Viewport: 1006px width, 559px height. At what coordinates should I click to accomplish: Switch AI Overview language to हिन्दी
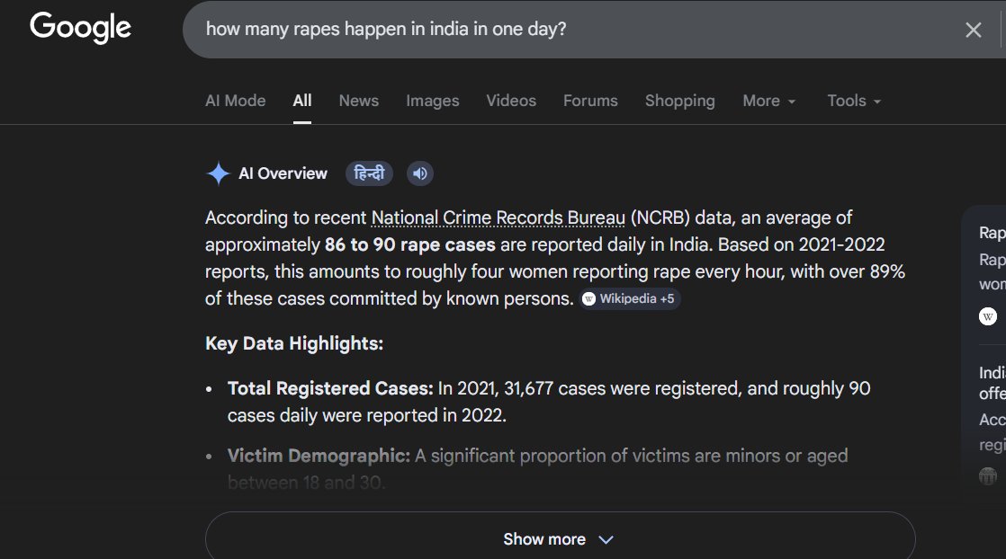[x=369, y=173]
